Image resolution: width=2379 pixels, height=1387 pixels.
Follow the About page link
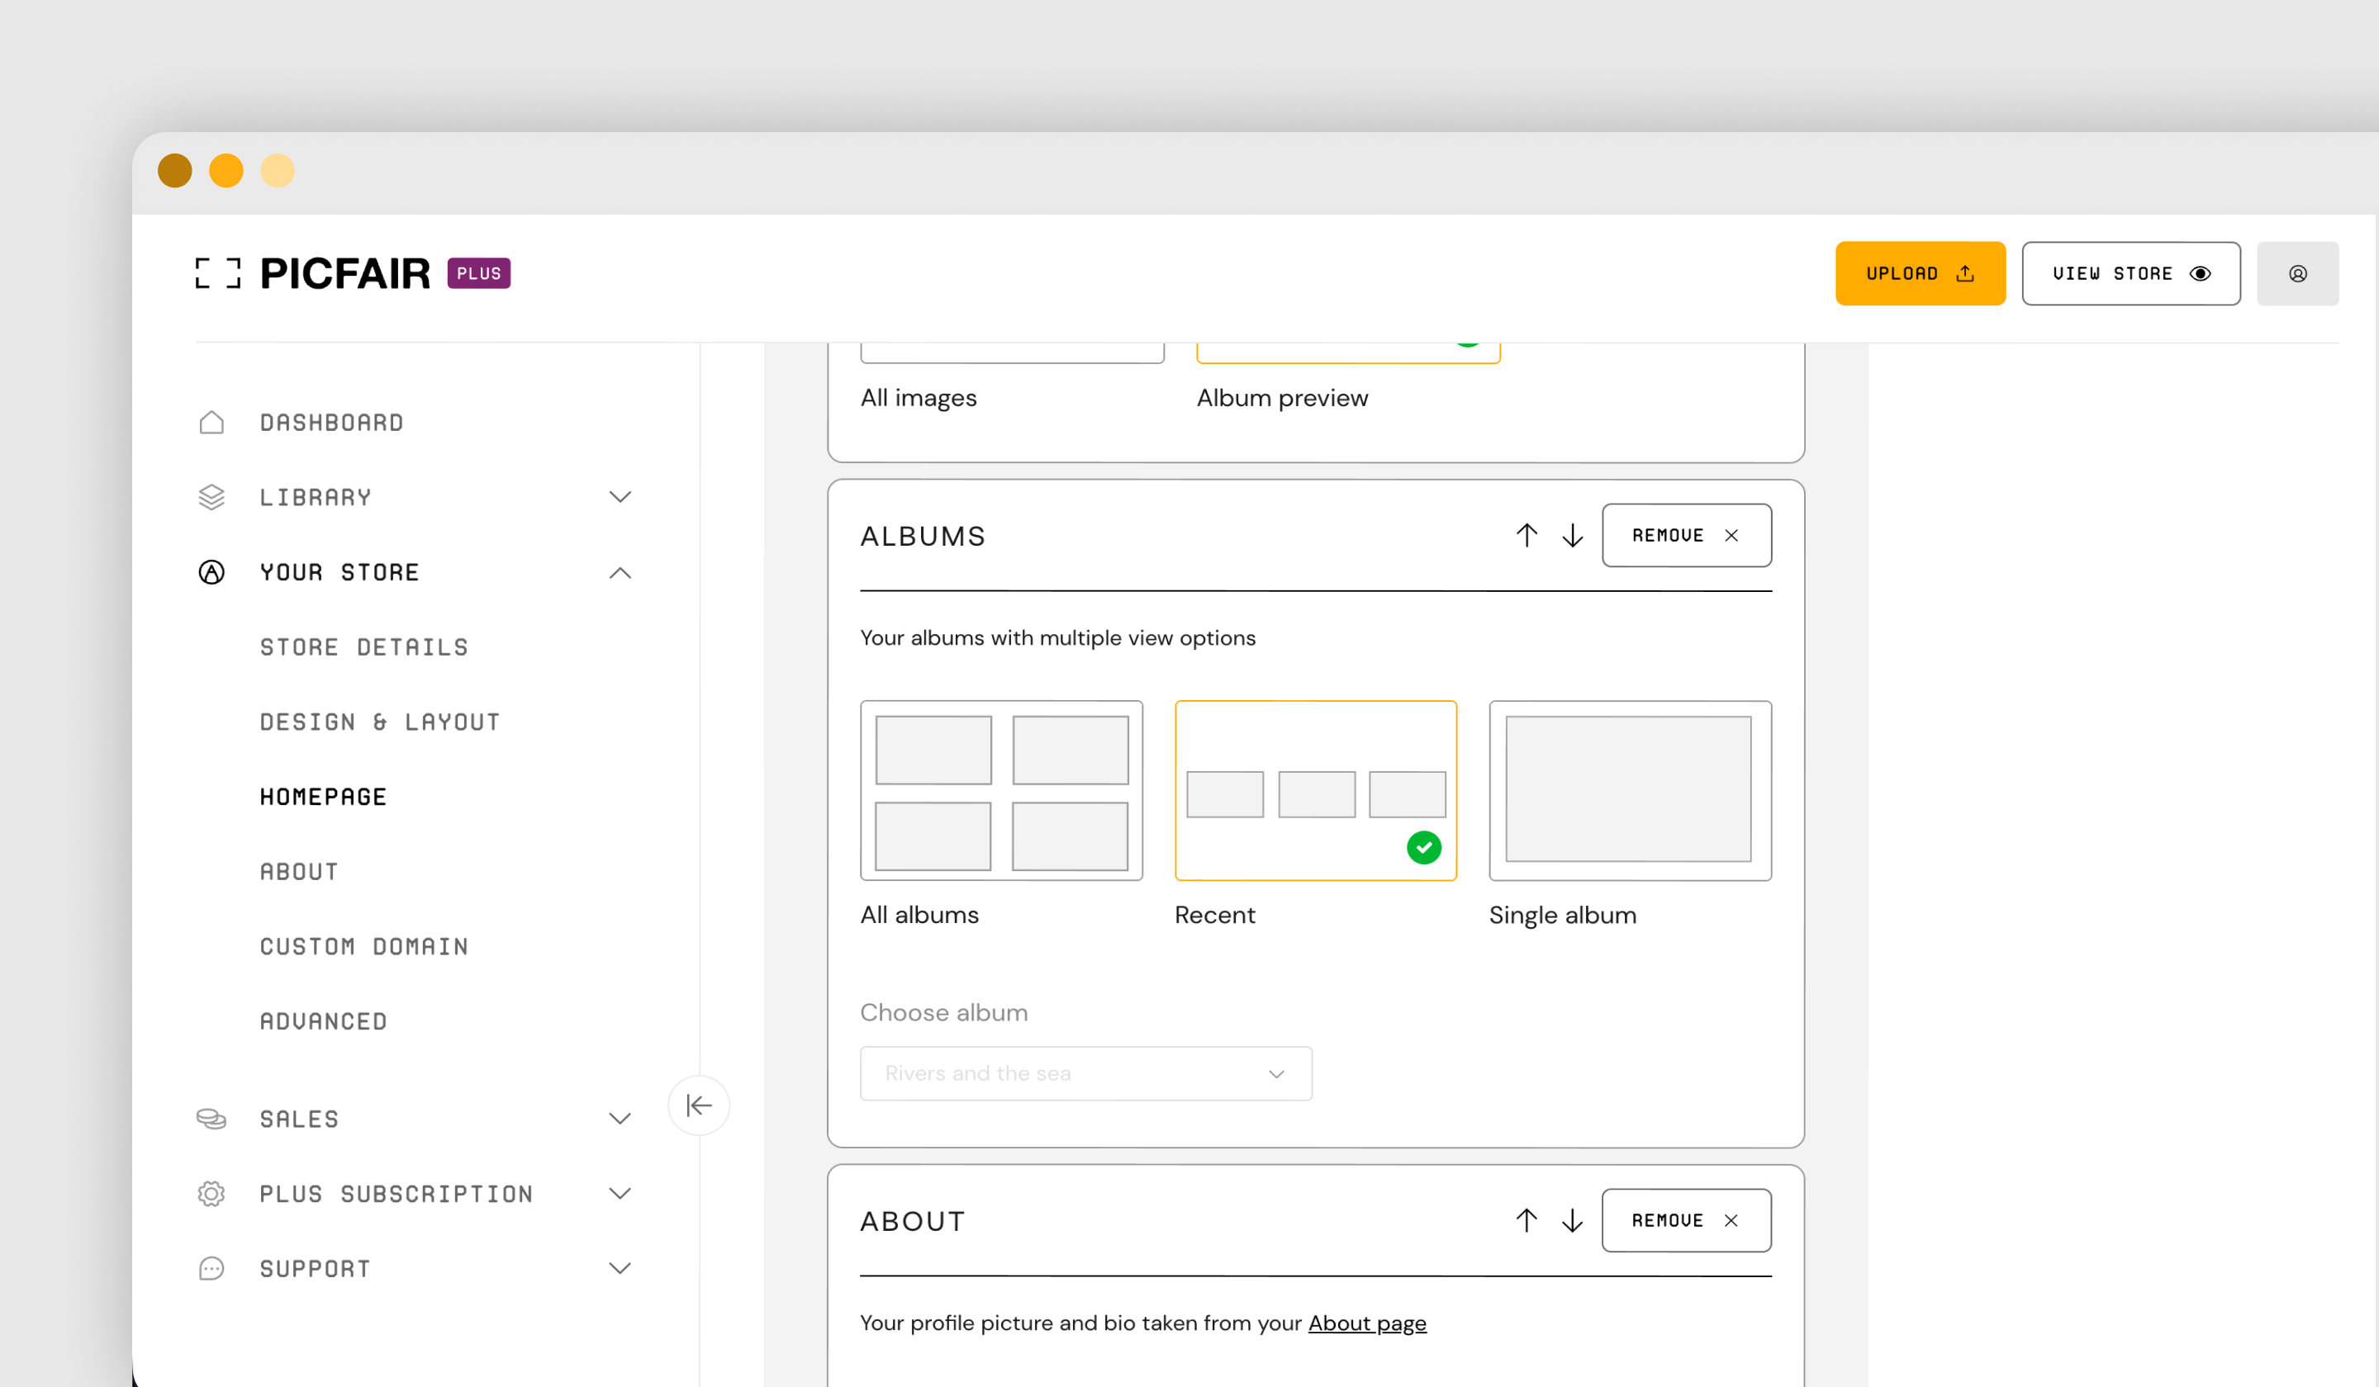pos(1367,1323)
